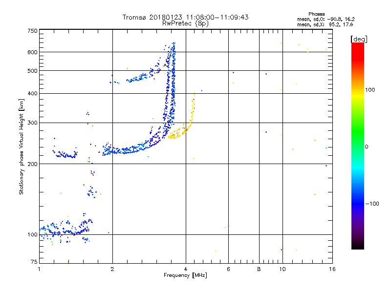The height and width of the screenshot is (293, 391).
Task: Click the 'Stationary phase Virtual Height [km]' axis label
Action: click(x=22, y=147)
